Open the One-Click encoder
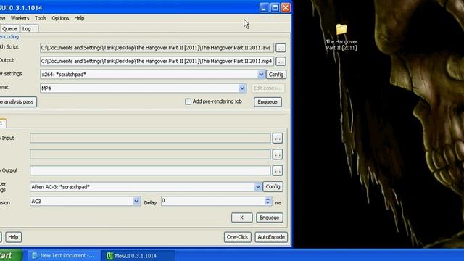Screen dimensions: 464x261 point(237,237)
